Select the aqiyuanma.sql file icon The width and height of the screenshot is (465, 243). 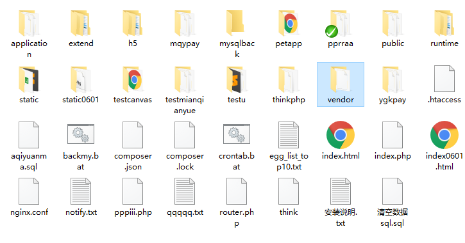(x=29, y=135)
